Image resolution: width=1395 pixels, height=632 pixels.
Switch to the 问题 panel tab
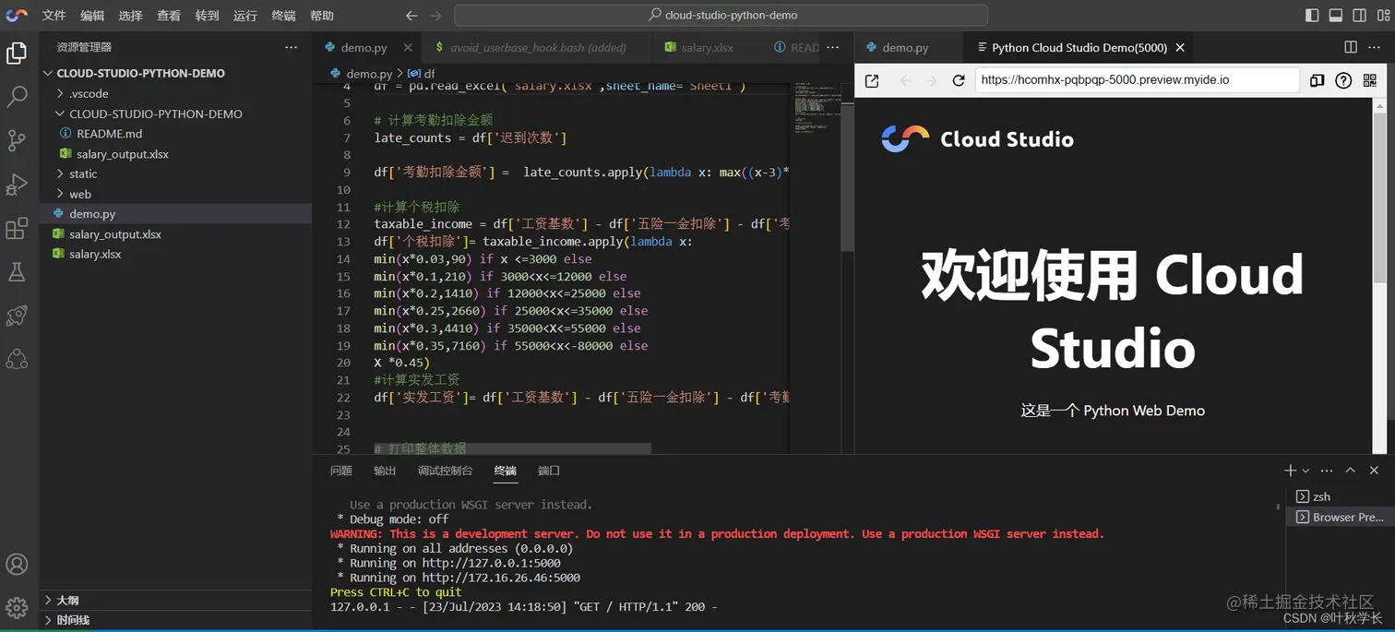pos(341,471)
